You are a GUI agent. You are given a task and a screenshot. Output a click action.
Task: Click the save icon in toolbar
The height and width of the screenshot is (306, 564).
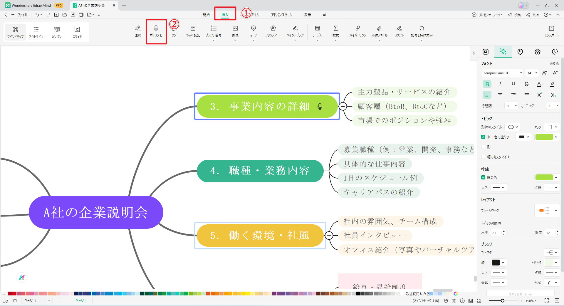click(x=73, y=15)
